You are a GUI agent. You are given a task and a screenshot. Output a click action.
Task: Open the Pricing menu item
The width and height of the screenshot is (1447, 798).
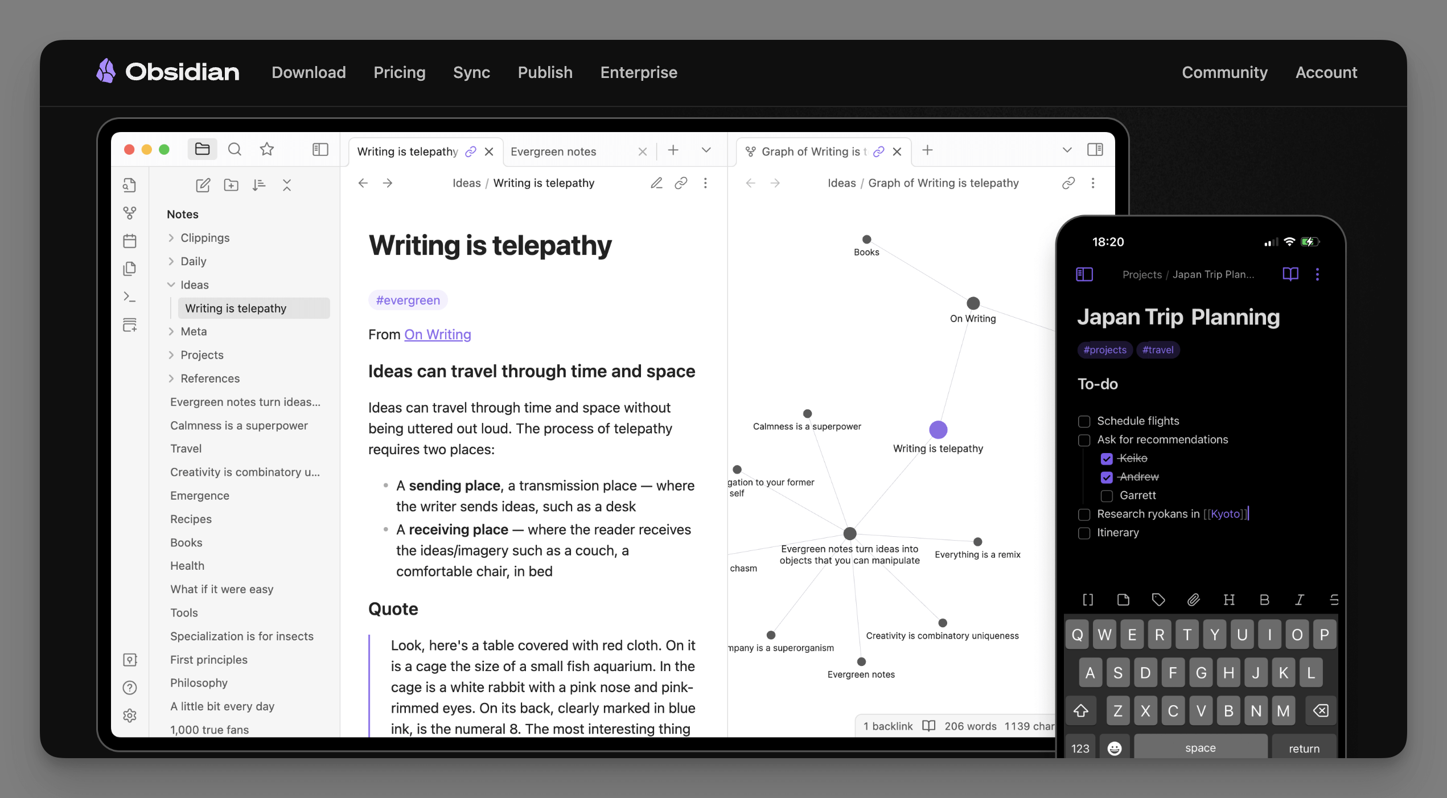click(399, 72)
